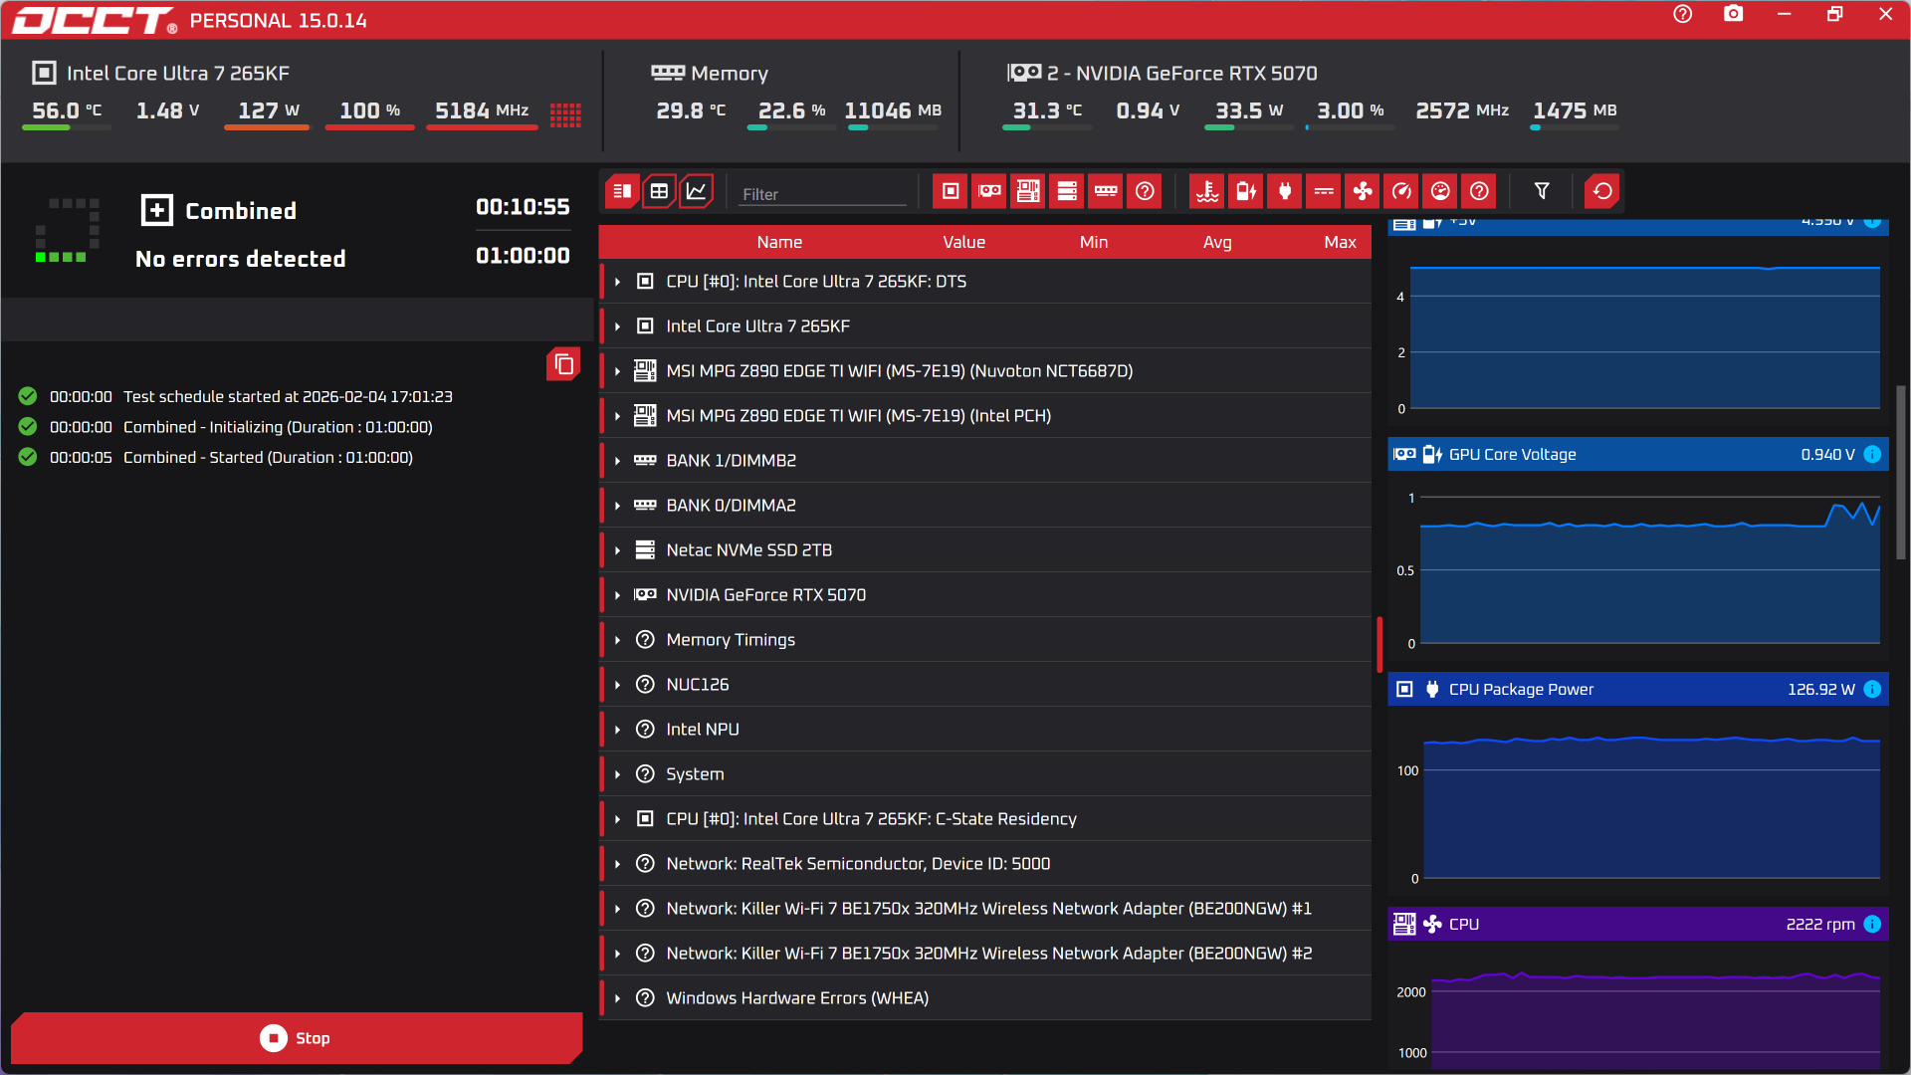Expand the Memory Timings sensor group
Viewport: 1911px width, 1075px height.
(x=618, y=640)
